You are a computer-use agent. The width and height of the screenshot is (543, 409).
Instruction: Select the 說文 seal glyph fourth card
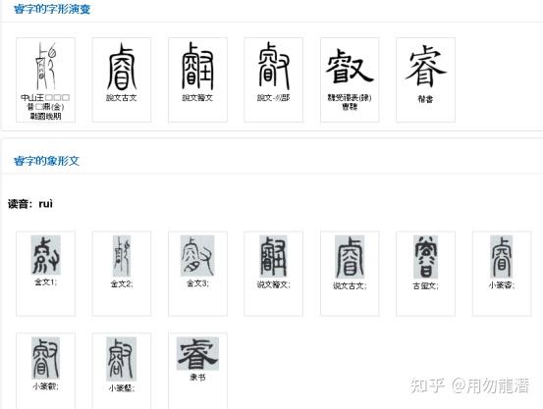(x=274, y=79)
